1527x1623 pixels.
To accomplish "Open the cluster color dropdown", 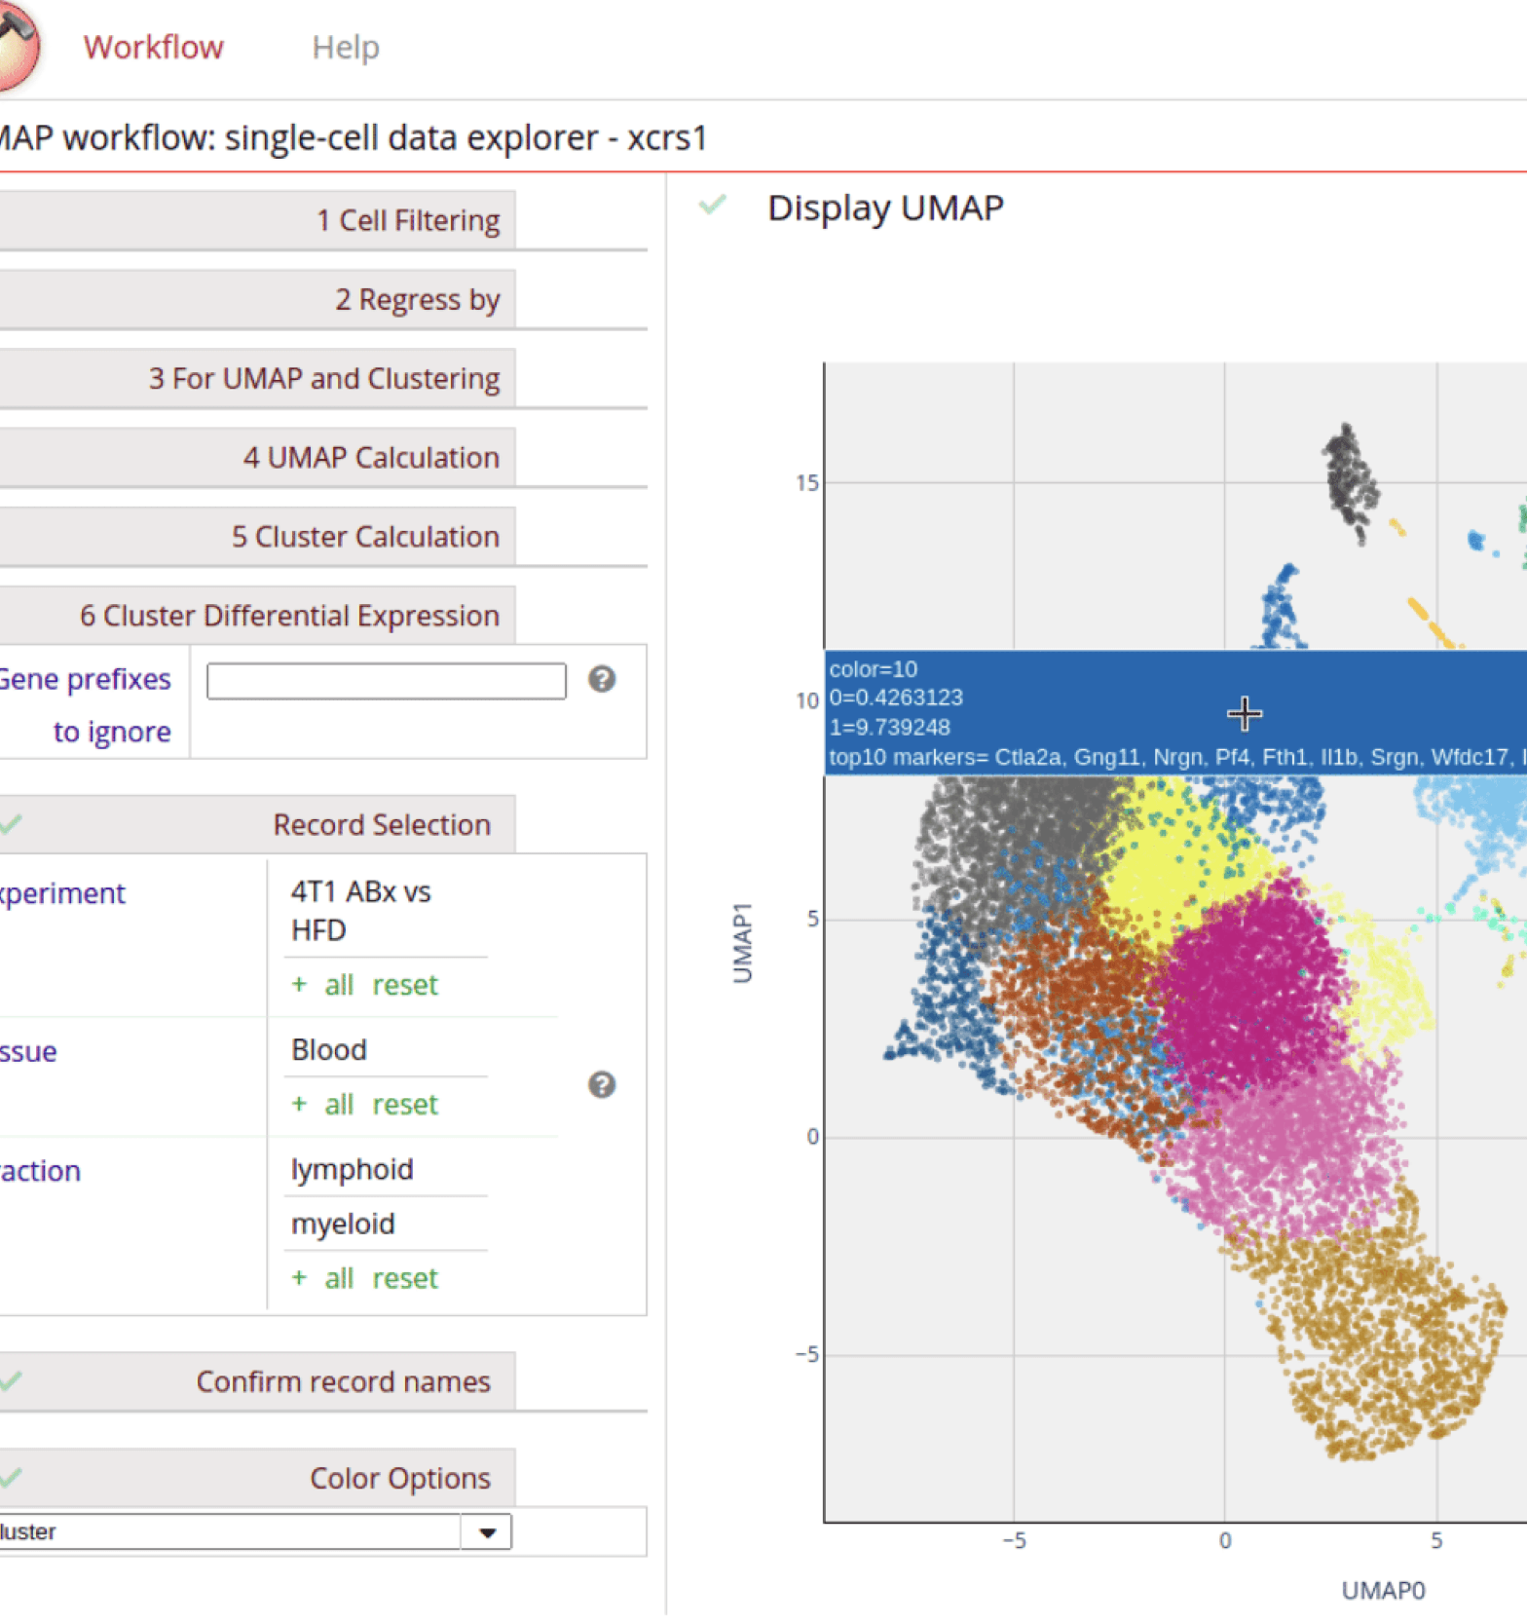I will (254, 1531).
